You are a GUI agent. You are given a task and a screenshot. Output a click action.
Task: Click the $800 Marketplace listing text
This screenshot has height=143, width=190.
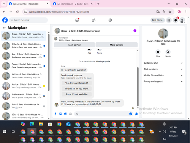click(73, 40)
